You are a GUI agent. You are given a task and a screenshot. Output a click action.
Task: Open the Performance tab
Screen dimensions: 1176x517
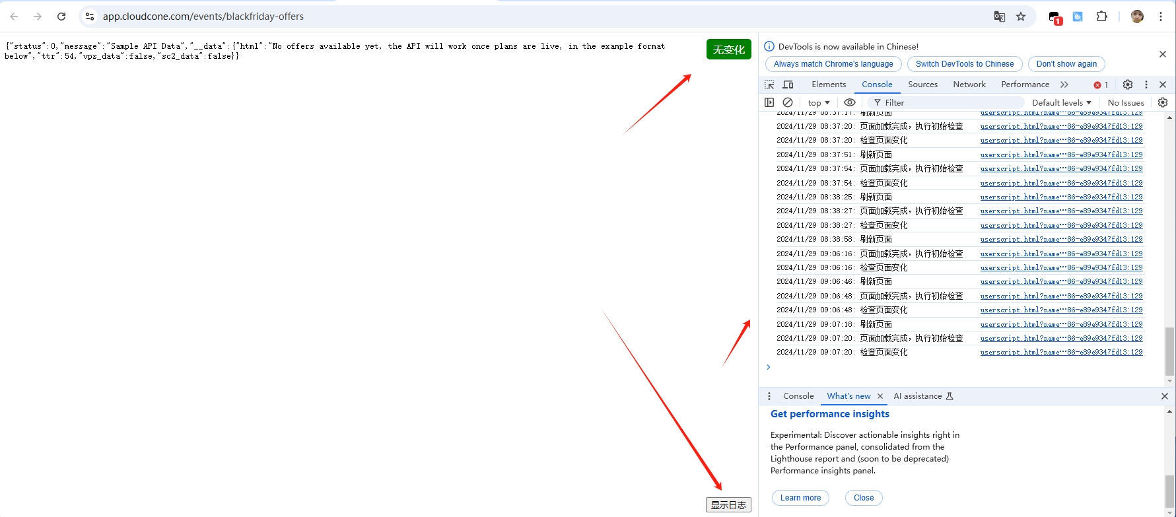point(1025,85)
